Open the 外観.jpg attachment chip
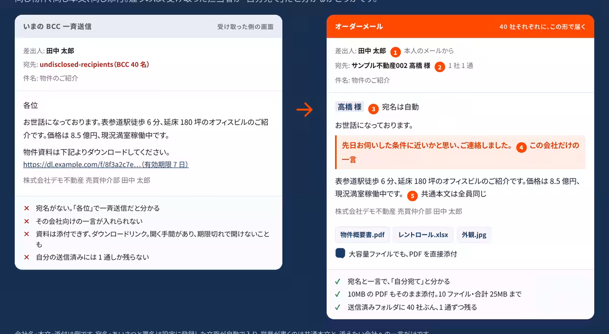Viewport: 609px width, 334px height. (x=474, y=235)
